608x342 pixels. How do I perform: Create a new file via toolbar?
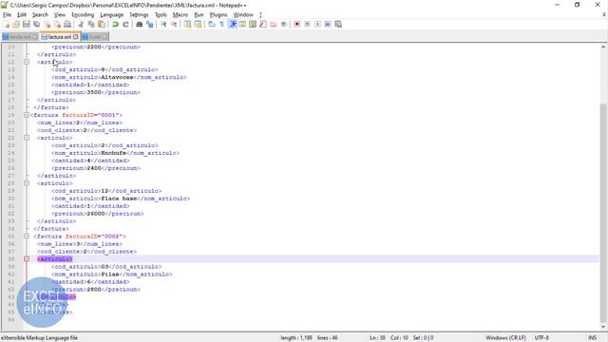[x=7, y=24]
